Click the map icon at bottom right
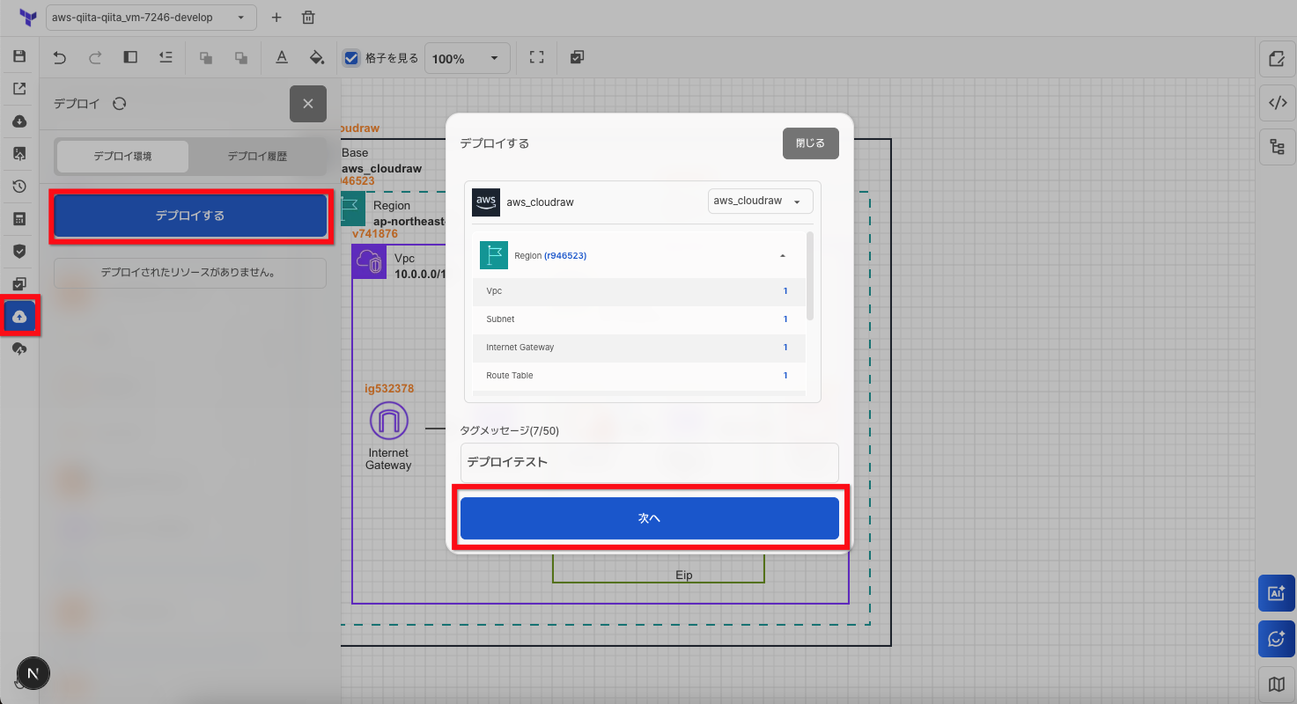 click(x=1277, y=684)
